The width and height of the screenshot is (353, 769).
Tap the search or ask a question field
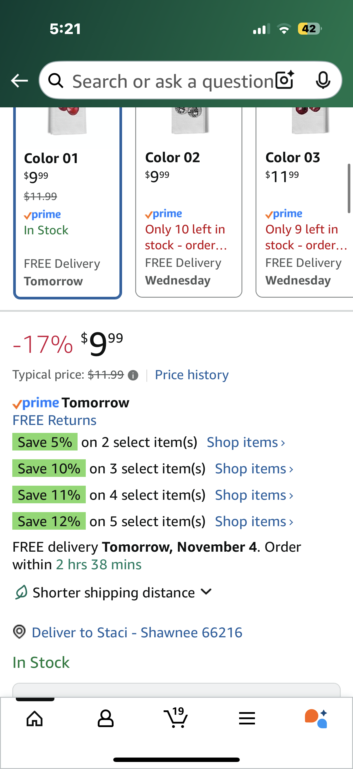(173, 81)
